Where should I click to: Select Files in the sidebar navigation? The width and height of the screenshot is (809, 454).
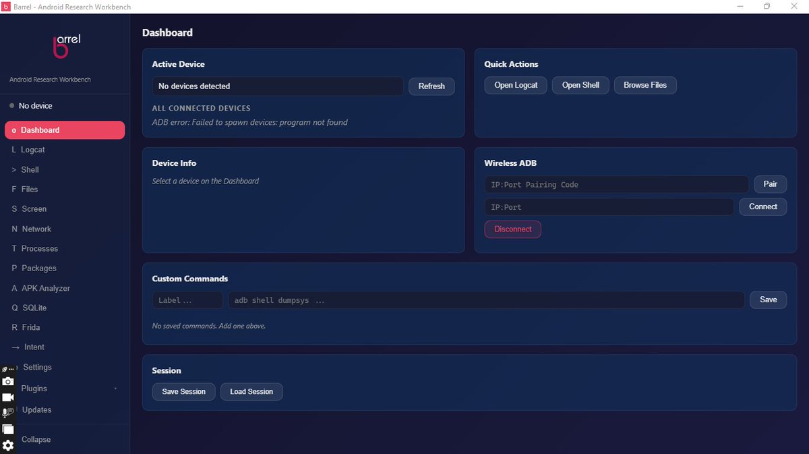click(x=65, y=190)
